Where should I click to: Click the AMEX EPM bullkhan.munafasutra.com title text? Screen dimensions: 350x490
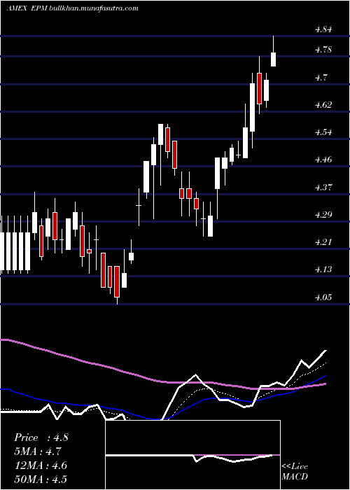[73, 8]
